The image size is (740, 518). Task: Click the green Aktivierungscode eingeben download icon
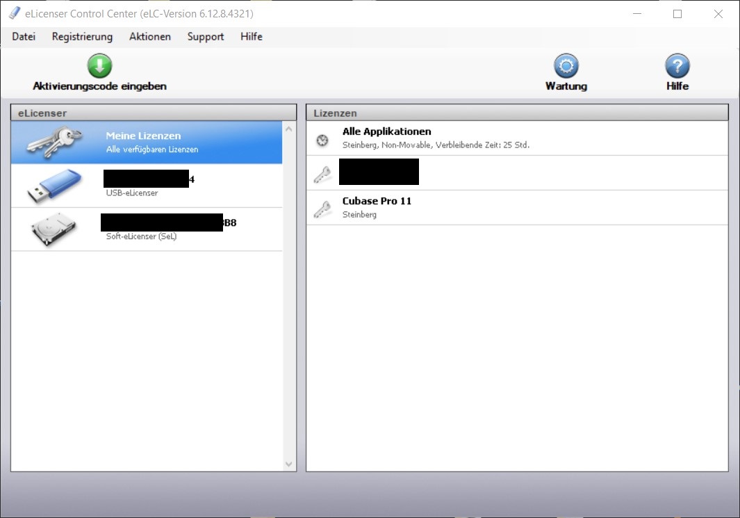point(99,65)
